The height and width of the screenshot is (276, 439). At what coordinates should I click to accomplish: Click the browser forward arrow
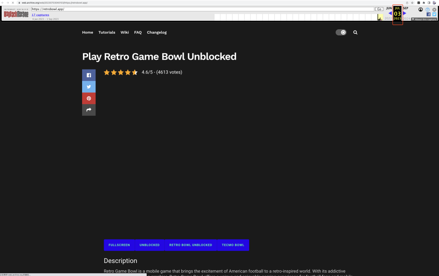point(8,2)
